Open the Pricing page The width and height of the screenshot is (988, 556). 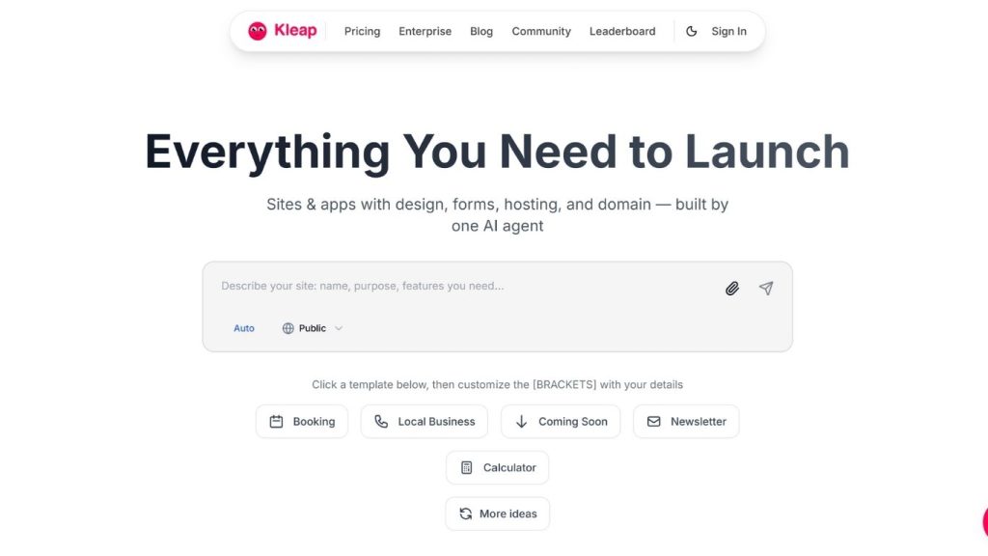coord(362,31)
